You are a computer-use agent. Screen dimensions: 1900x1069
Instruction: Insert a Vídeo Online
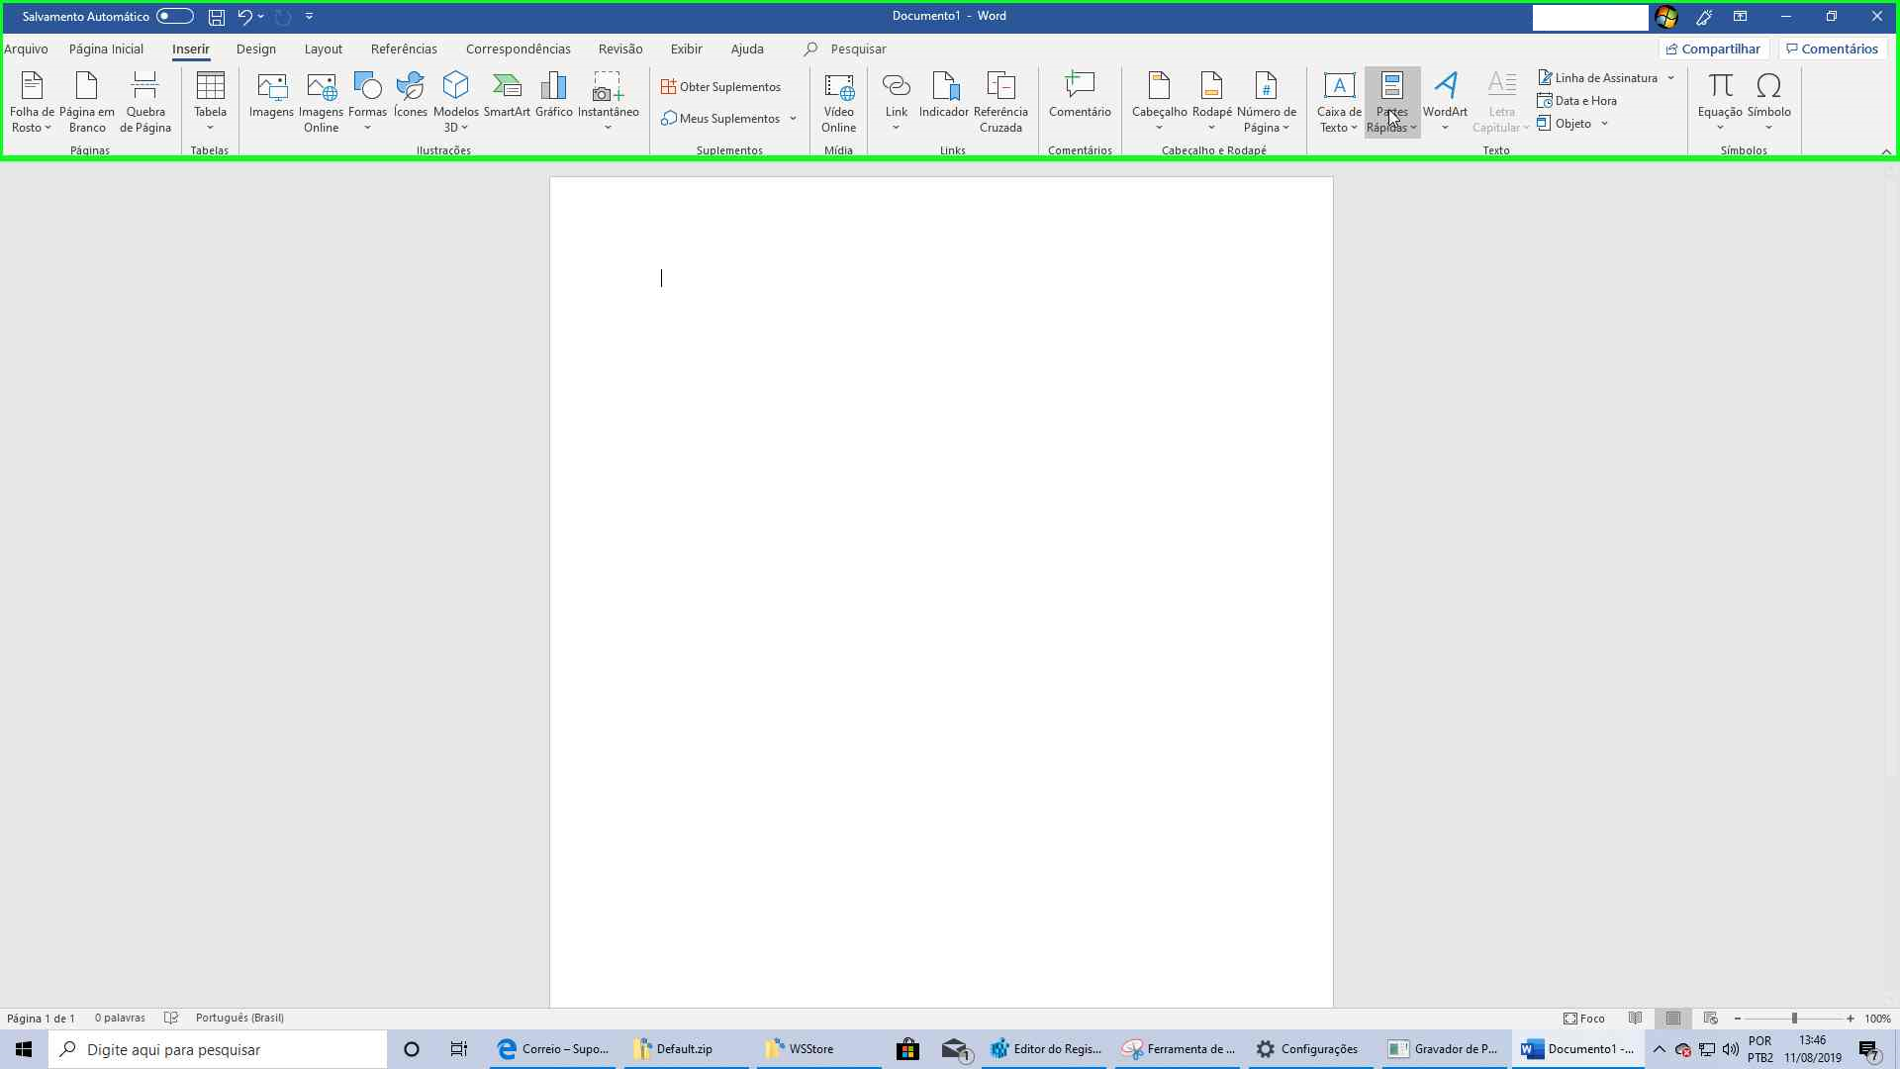(x=838, y=102)
